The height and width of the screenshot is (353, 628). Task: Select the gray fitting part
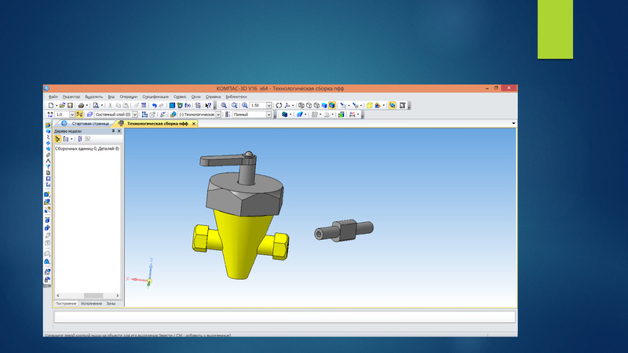[344, 230]
